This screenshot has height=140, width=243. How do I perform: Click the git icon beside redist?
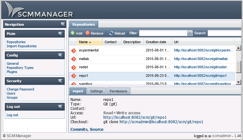click(74, 67)
